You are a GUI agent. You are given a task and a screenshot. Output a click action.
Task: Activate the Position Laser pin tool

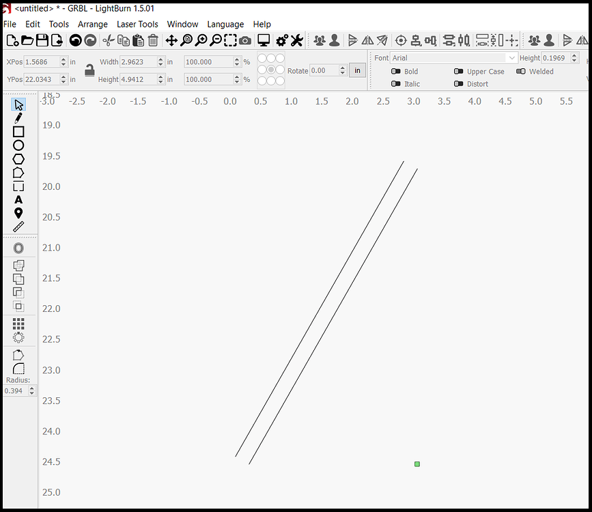[x=18, y=213]
